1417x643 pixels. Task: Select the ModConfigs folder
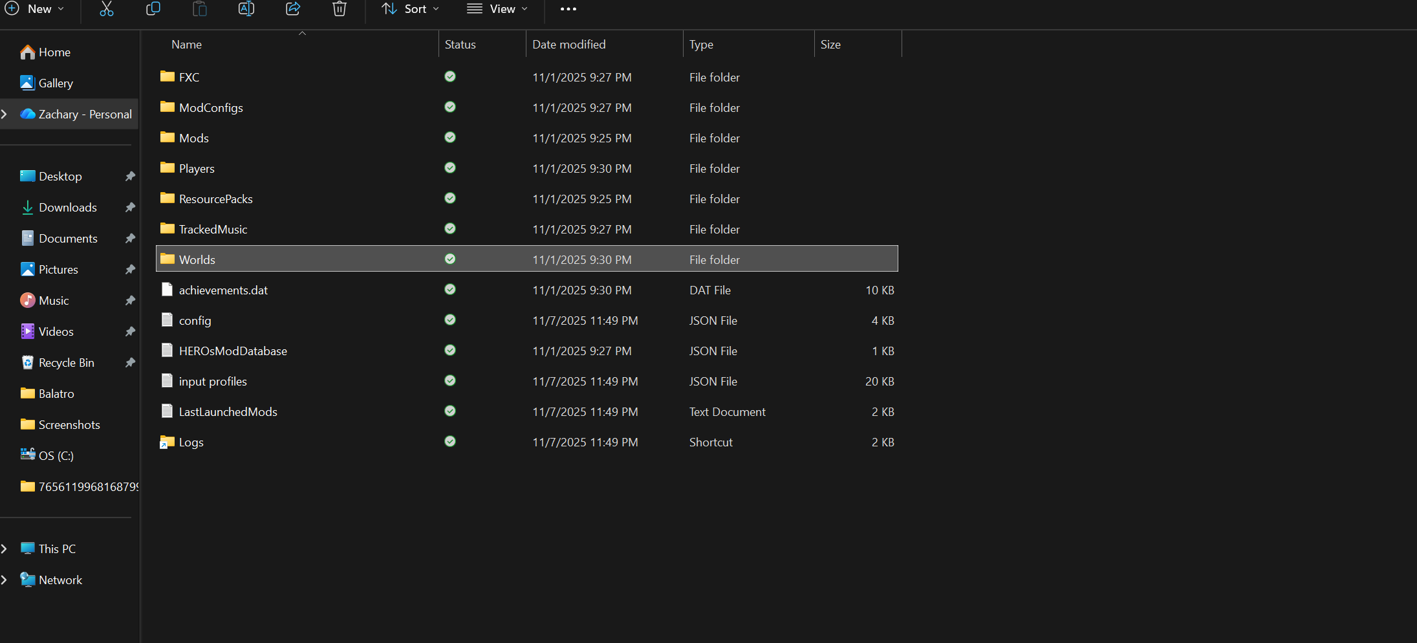pyautogui.click(x=527, y=108)
